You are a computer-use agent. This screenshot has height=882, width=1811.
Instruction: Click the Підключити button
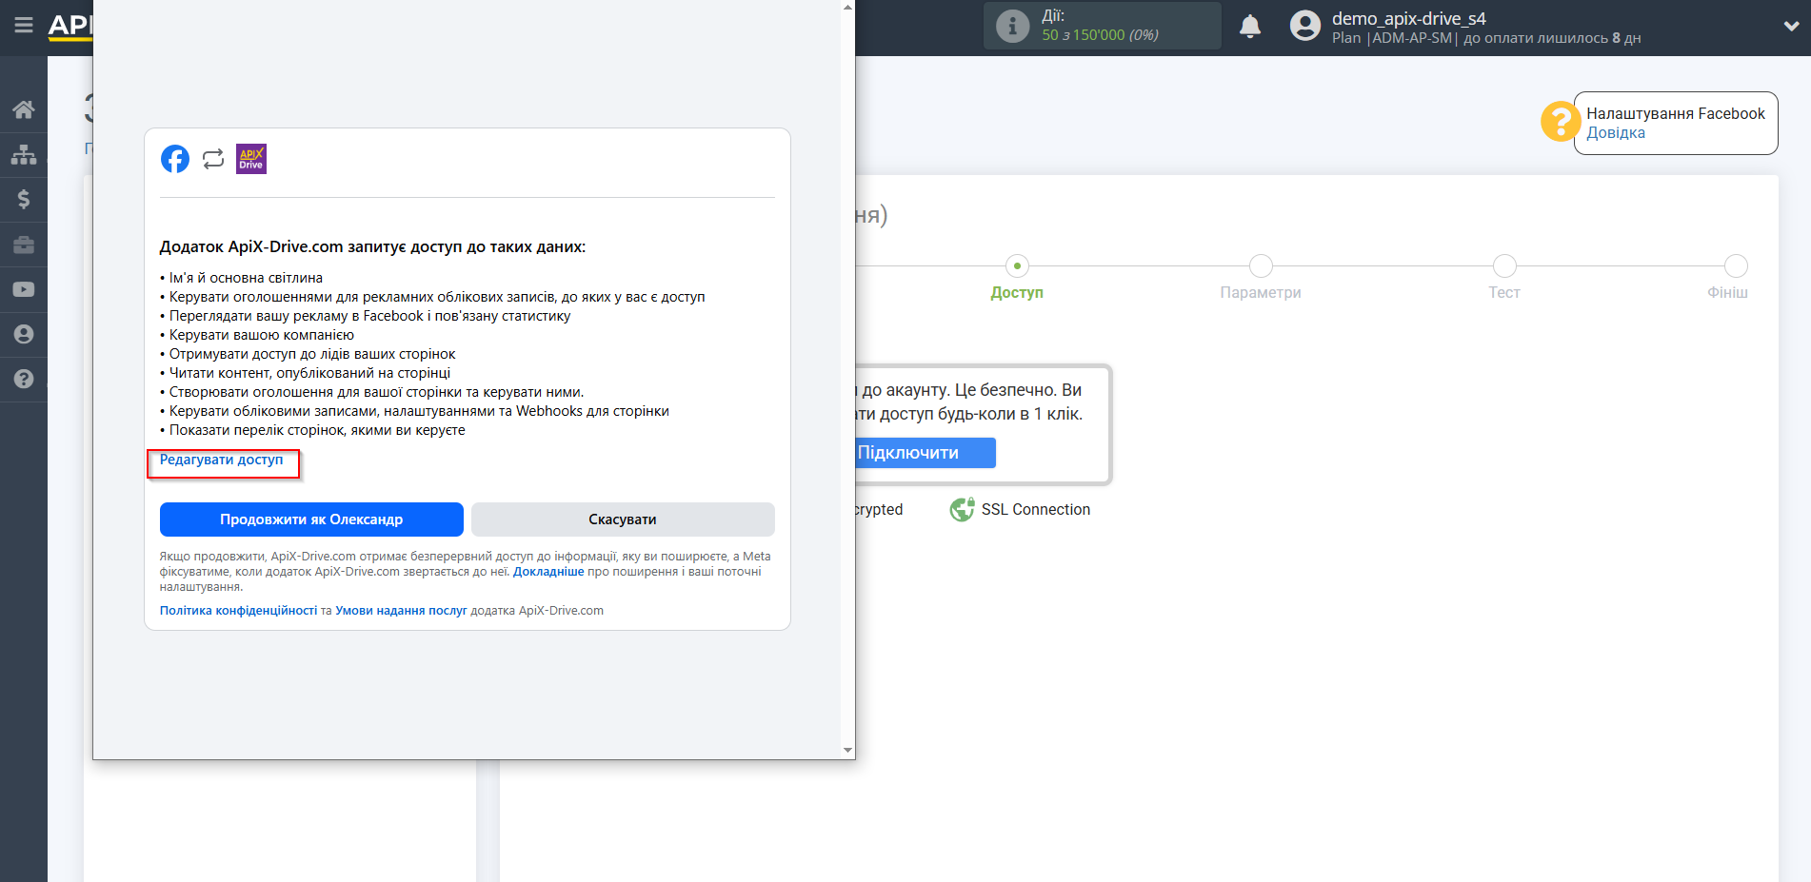[x=924, y=453]
